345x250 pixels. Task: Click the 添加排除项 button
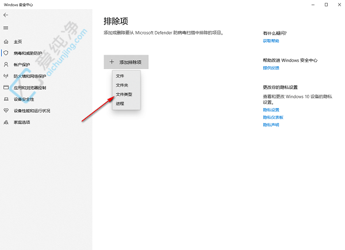[126, 62]
